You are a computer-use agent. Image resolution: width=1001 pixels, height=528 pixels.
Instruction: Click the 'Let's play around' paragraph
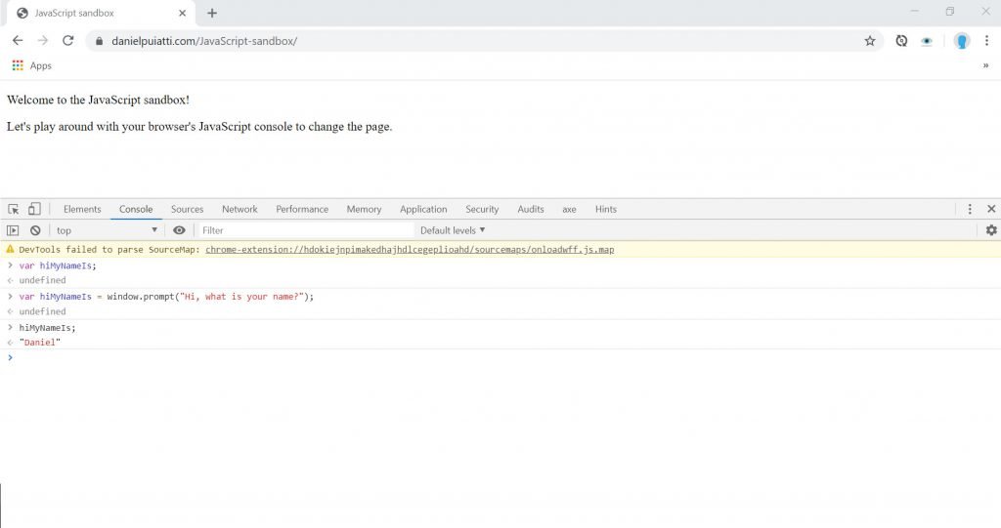click(x=199, y=127)
